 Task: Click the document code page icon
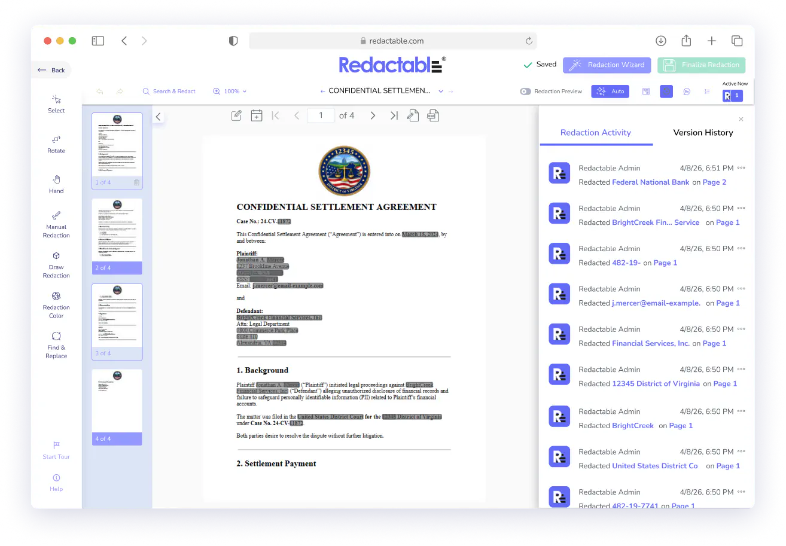click(x=433, y=115)
